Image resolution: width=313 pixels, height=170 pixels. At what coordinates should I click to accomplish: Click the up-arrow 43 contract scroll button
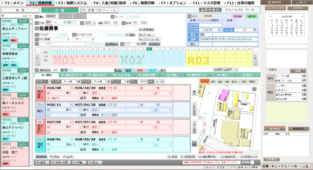[x=194, y=93]
